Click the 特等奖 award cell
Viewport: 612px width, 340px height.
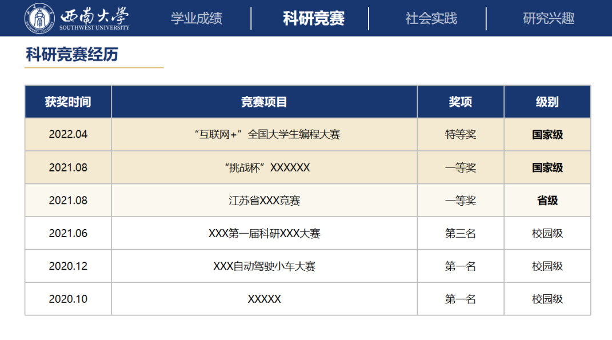pos(461,134)
